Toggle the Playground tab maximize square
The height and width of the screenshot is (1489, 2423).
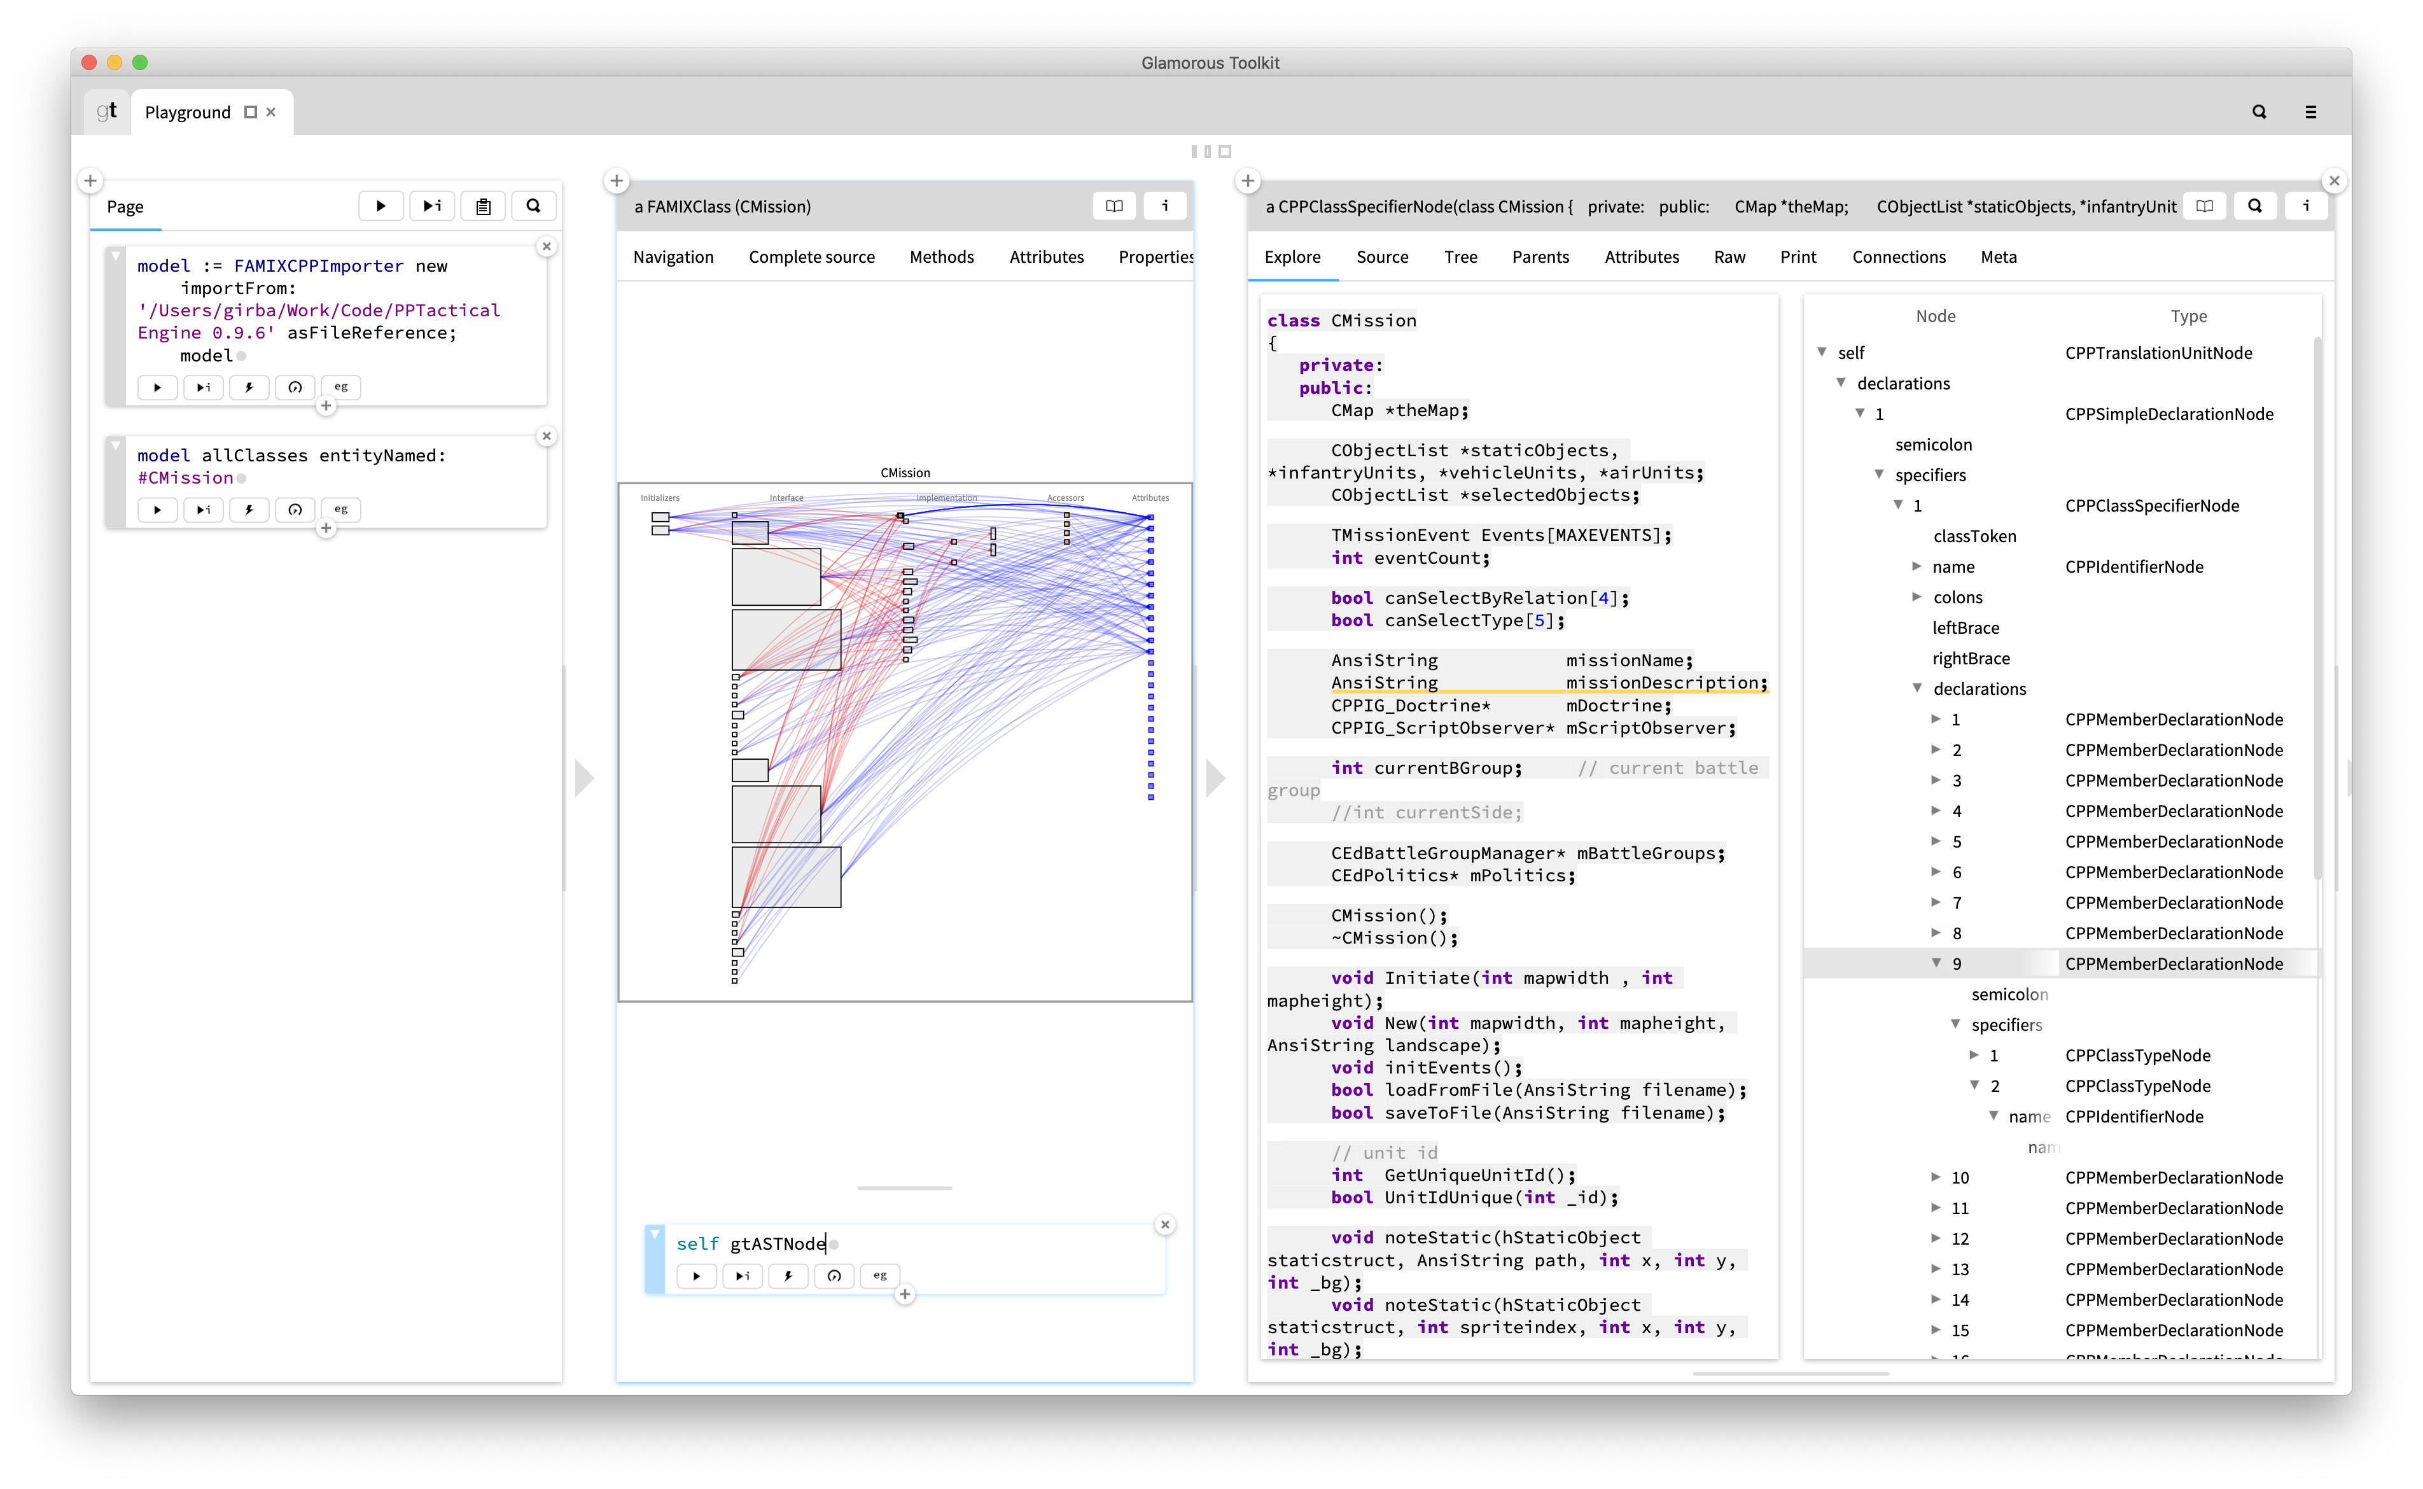[250, 112]
